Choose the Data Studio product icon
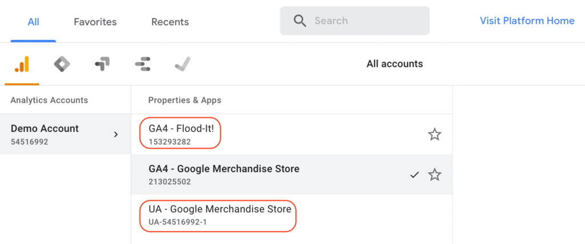 pyautogui.click(x=142, y=64)
